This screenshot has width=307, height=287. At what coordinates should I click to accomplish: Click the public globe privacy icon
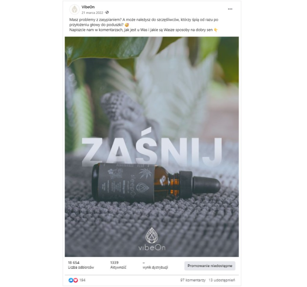pyautogui.click(x=107, y=12)
